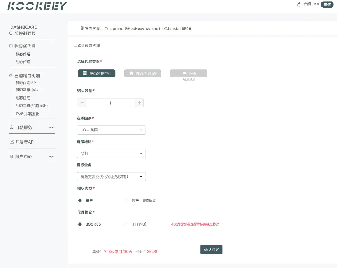Select the SOCKS5 protocol radio button
The width and height of the screenshot is (337, 268).
click(80, 224)
